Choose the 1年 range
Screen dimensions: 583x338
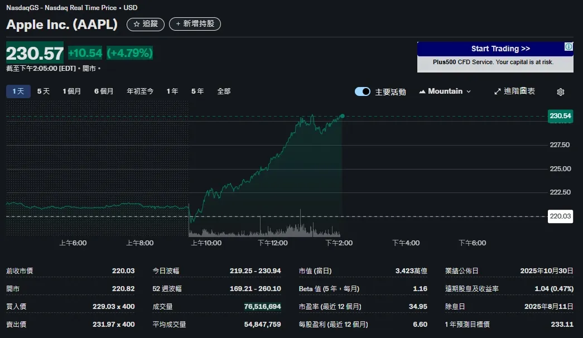click(172, 91)
